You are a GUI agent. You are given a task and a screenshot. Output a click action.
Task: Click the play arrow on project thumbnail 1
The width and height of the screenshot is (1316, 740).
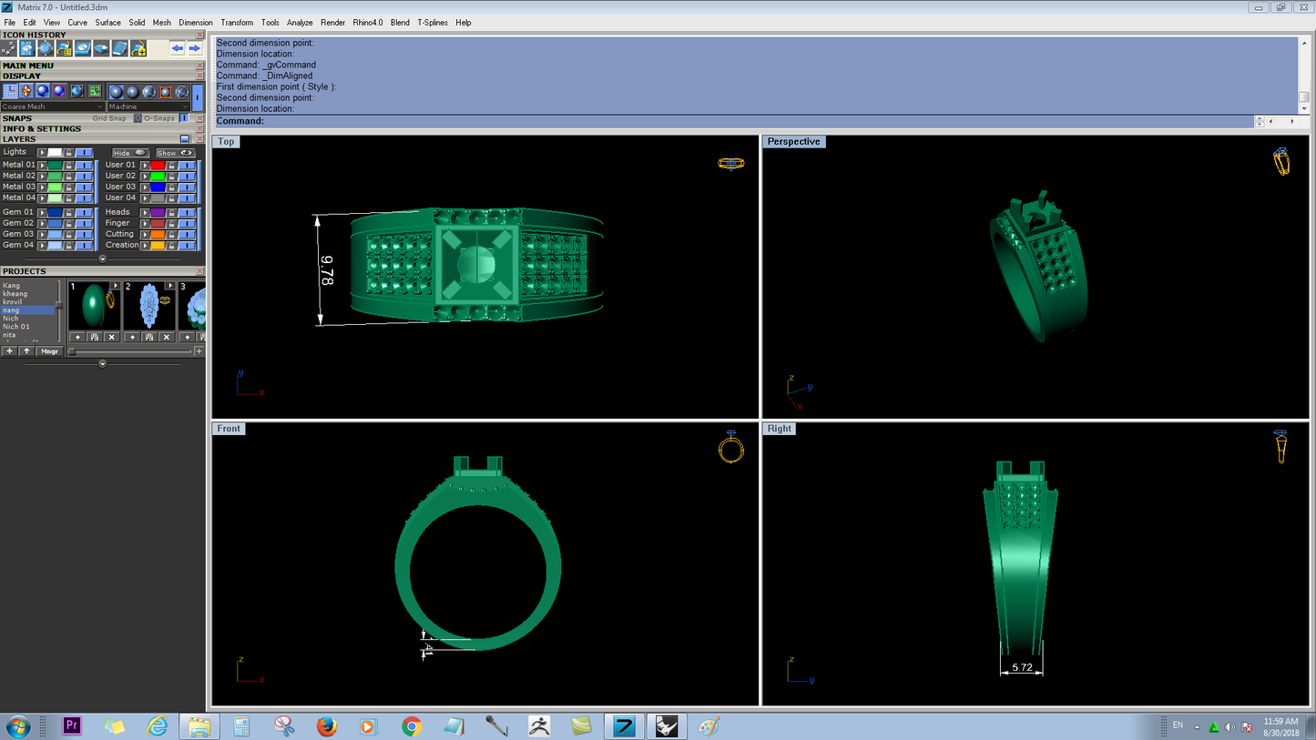click(116, 286)
